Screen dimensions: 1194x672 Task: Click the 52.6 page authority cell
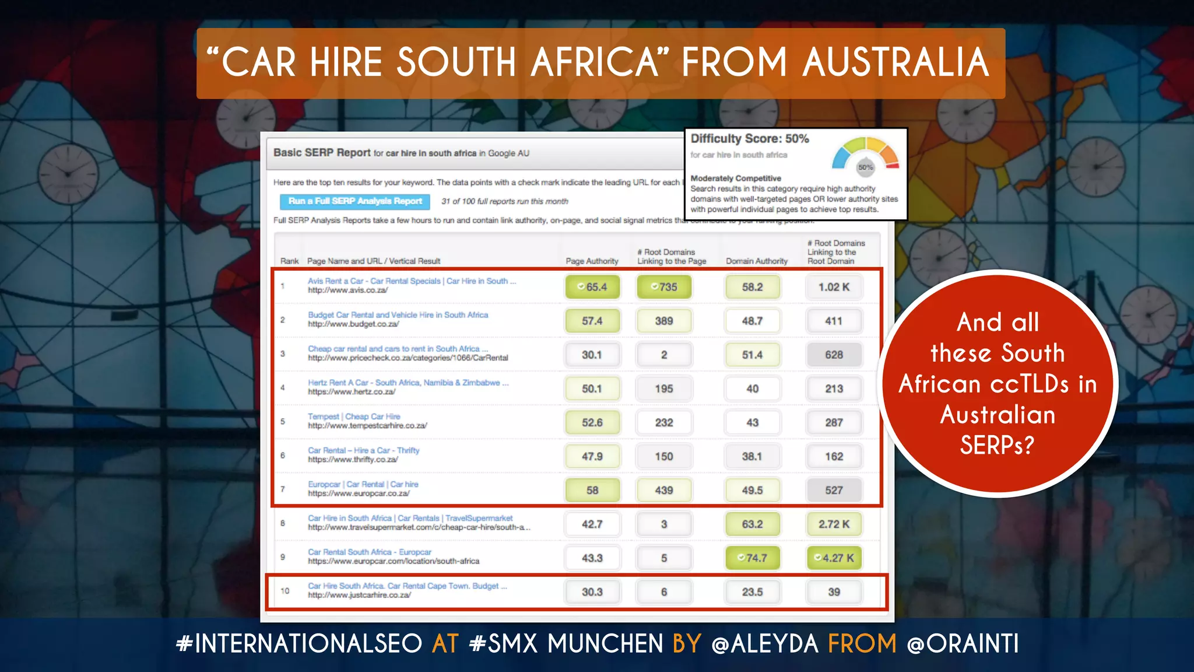click(x=592, y=422)
